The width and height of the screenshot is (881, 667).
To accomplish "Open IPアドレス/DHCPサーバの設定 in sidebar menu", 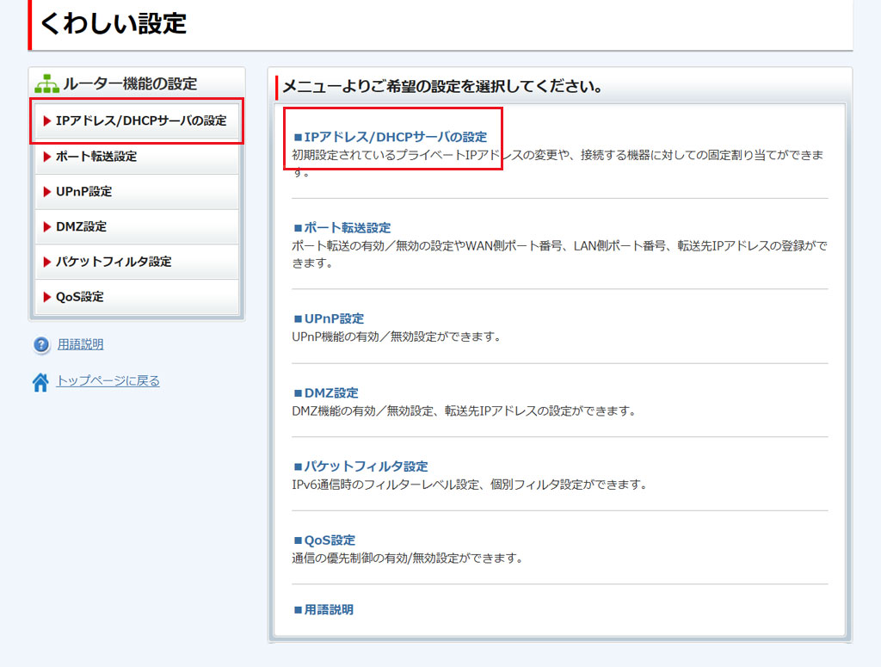I will (x=140, y=121).
